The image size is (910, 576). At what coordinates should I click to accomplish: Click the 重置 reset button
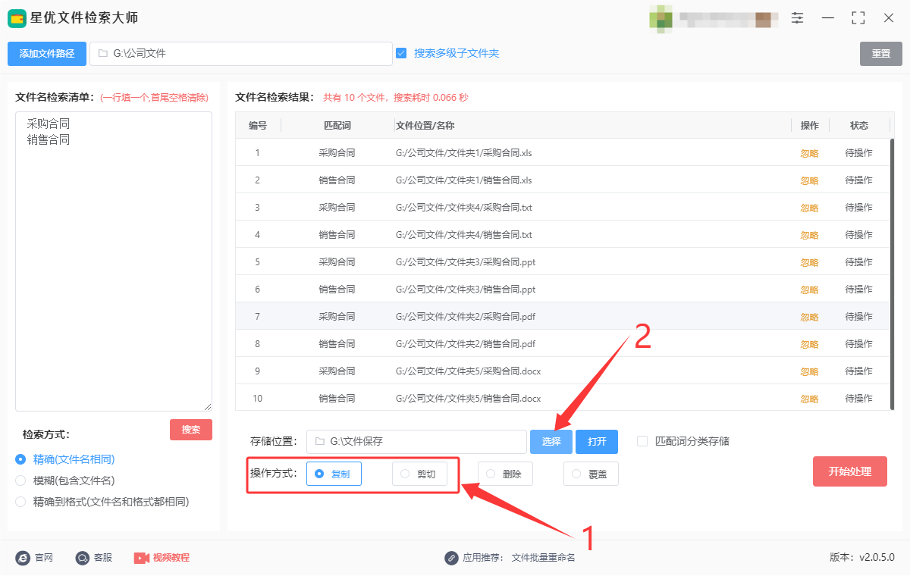click(x=881, y=54)
